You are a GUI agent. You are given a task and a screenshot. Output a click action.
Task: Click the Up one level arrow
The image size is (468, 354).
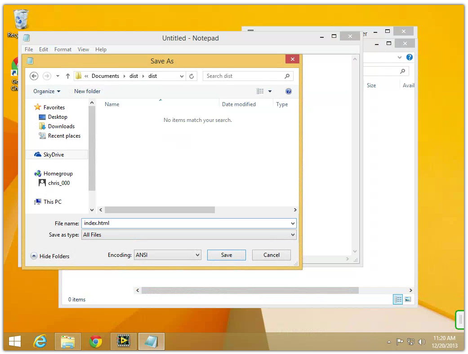pos(68,76)
